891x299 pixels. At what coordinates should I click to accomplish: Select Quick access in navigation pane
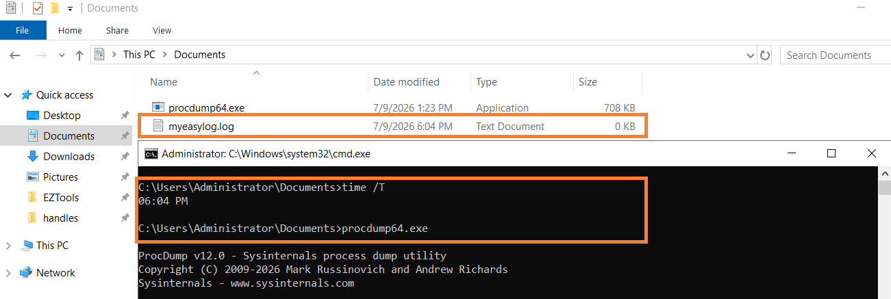click(x=64, y=95)
